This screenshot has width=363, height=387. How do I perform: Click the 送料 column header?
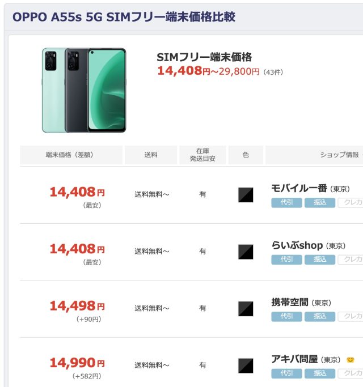(151, 155)
